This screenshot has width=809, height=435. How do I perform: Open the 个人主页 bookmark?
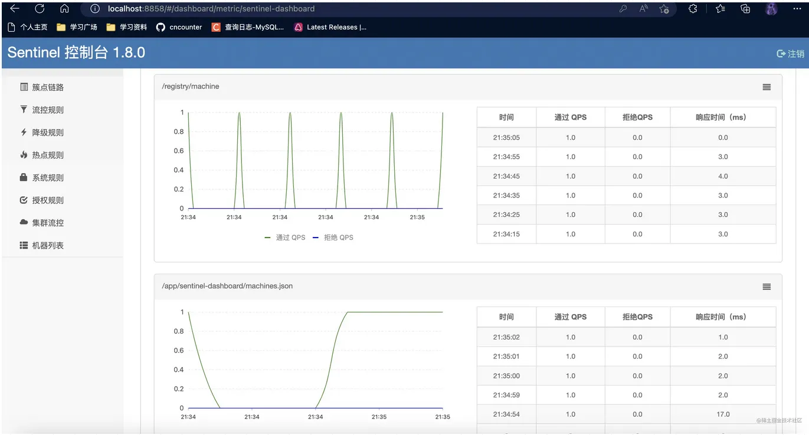28,27
